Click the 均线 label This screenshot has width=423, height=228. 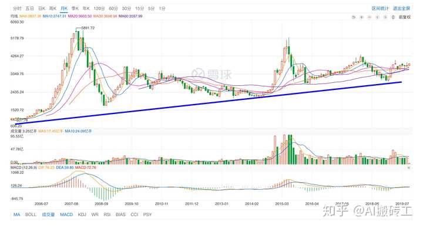tap(14, 16)
